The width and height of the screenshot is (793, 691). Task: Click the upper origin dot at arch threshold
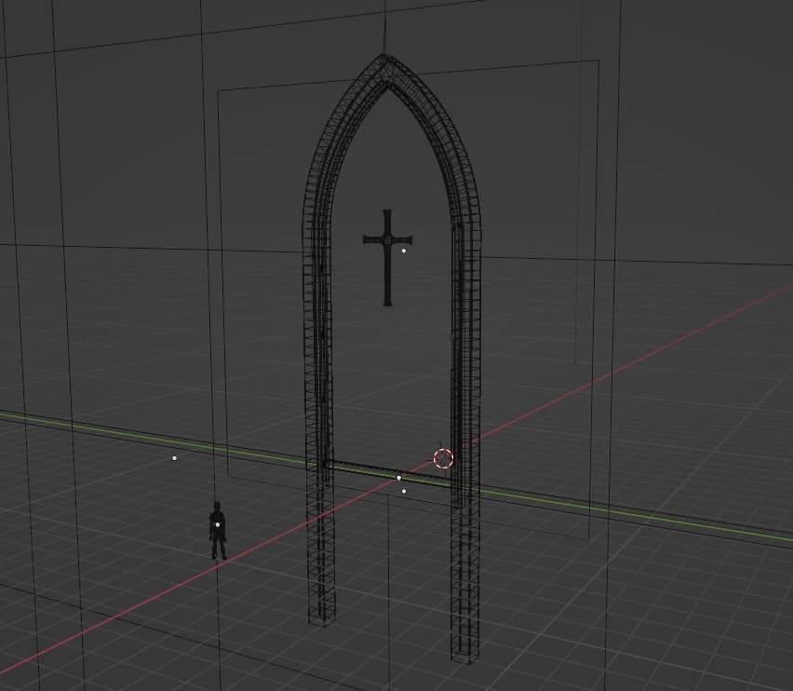tap(399, 478)
